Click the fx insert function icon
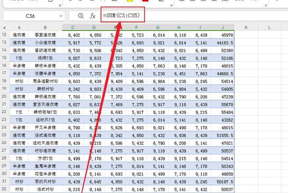This screenshot has width=288, height=193. point(92,16)
